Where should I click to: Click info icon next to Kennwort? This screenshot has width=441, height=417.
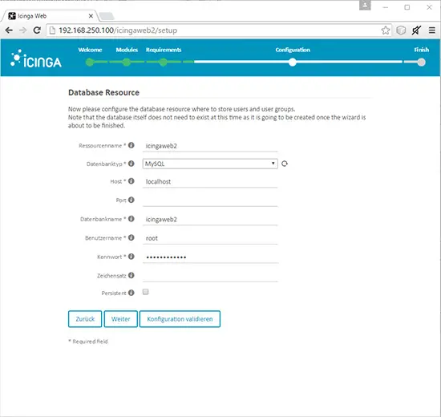(x=131, y=257)
